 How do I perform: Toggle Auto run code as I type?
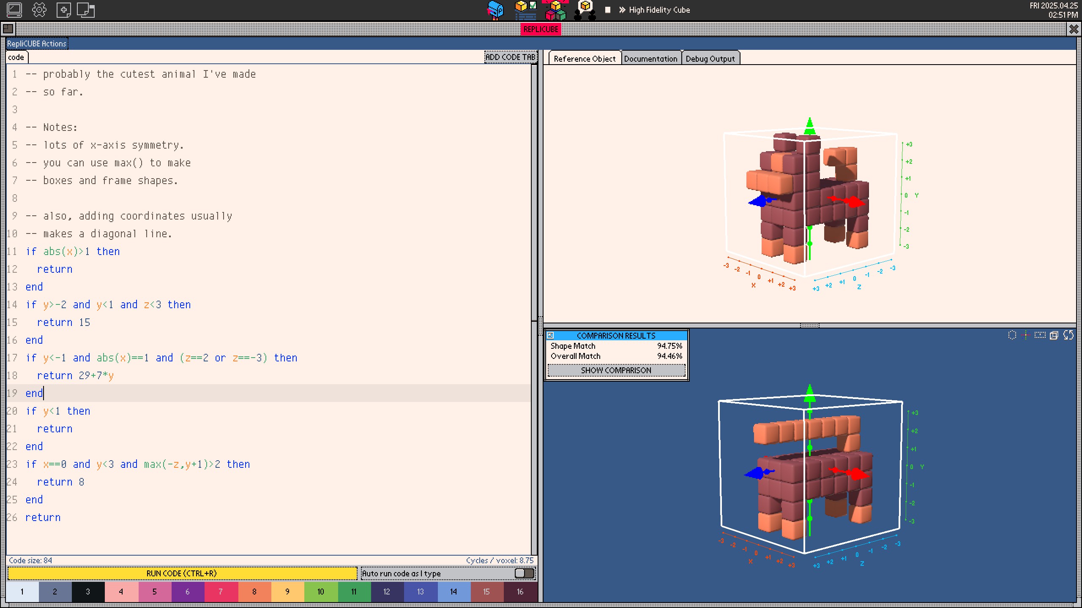pos(525,573)
